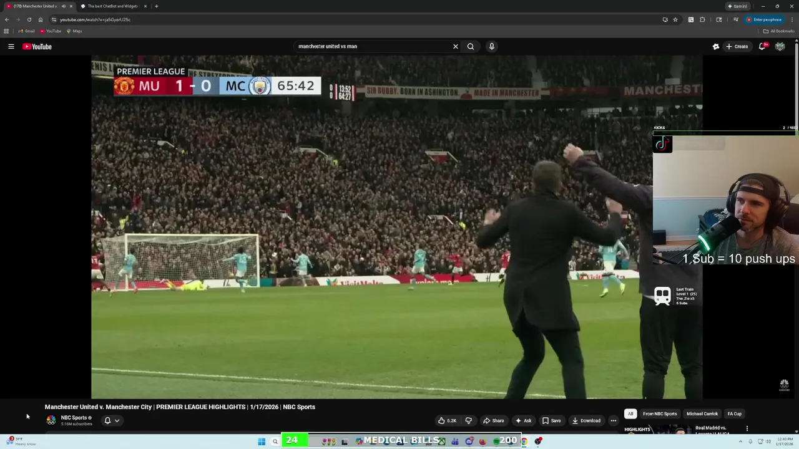799x449 pixels.
Task: Open the sparkle icon beside Create
Action: click(x=715, y=46)
